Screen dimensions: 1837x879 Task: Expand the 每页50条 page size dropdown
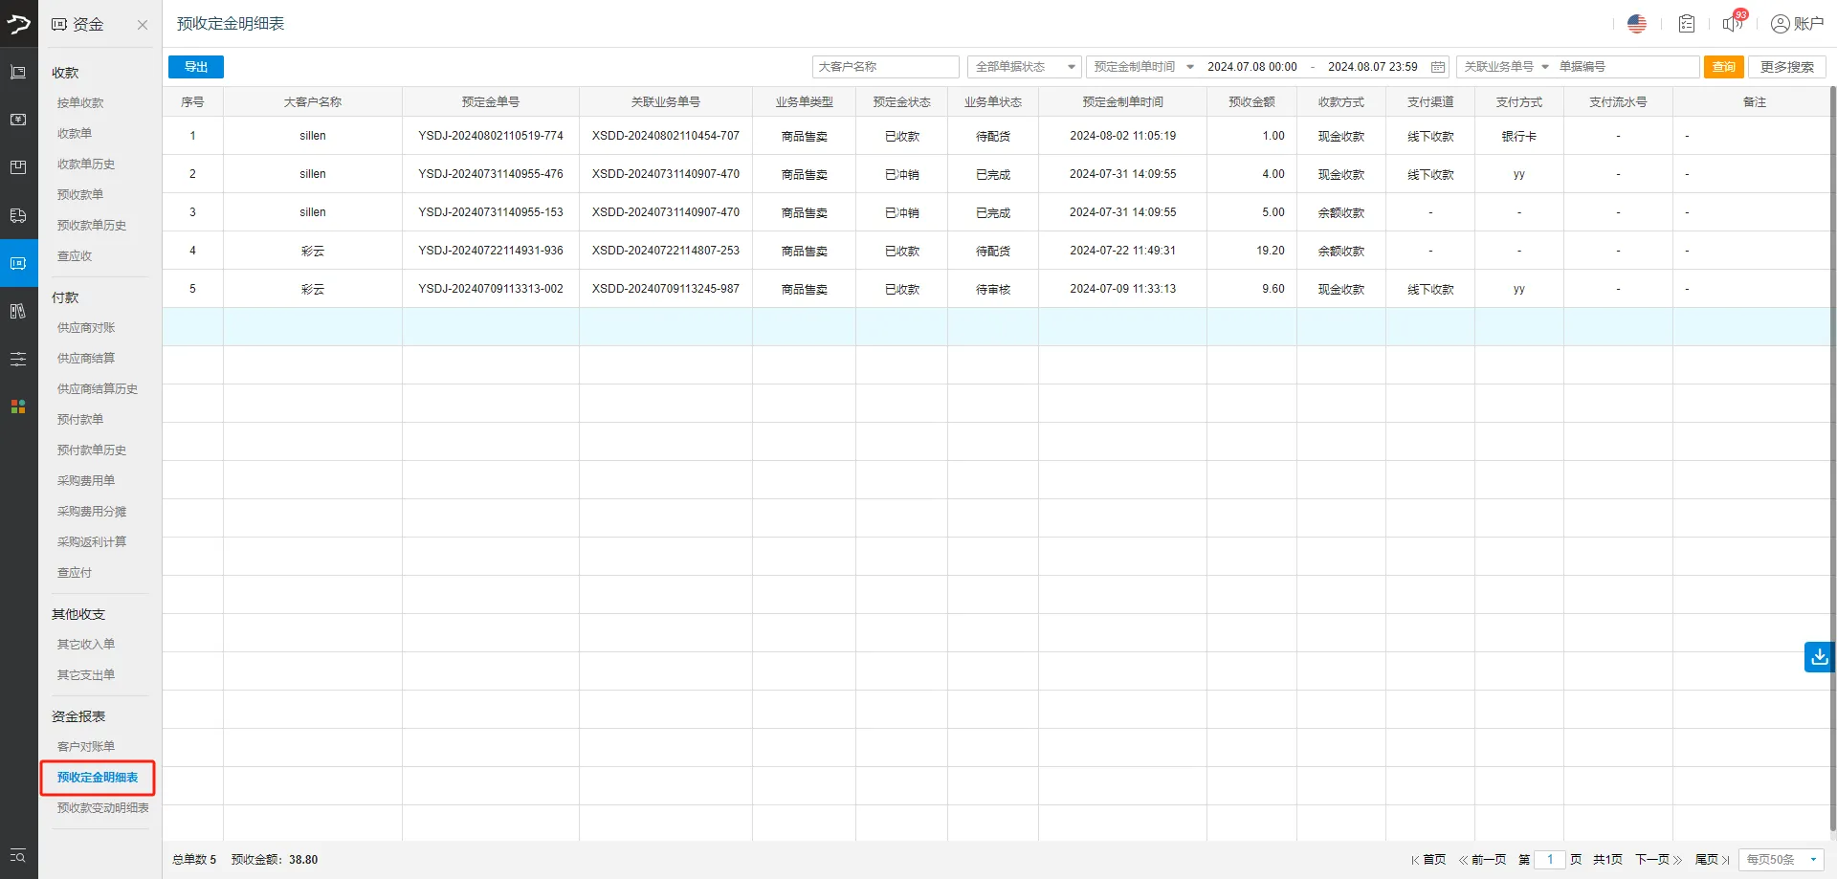tap(1781, 860)
